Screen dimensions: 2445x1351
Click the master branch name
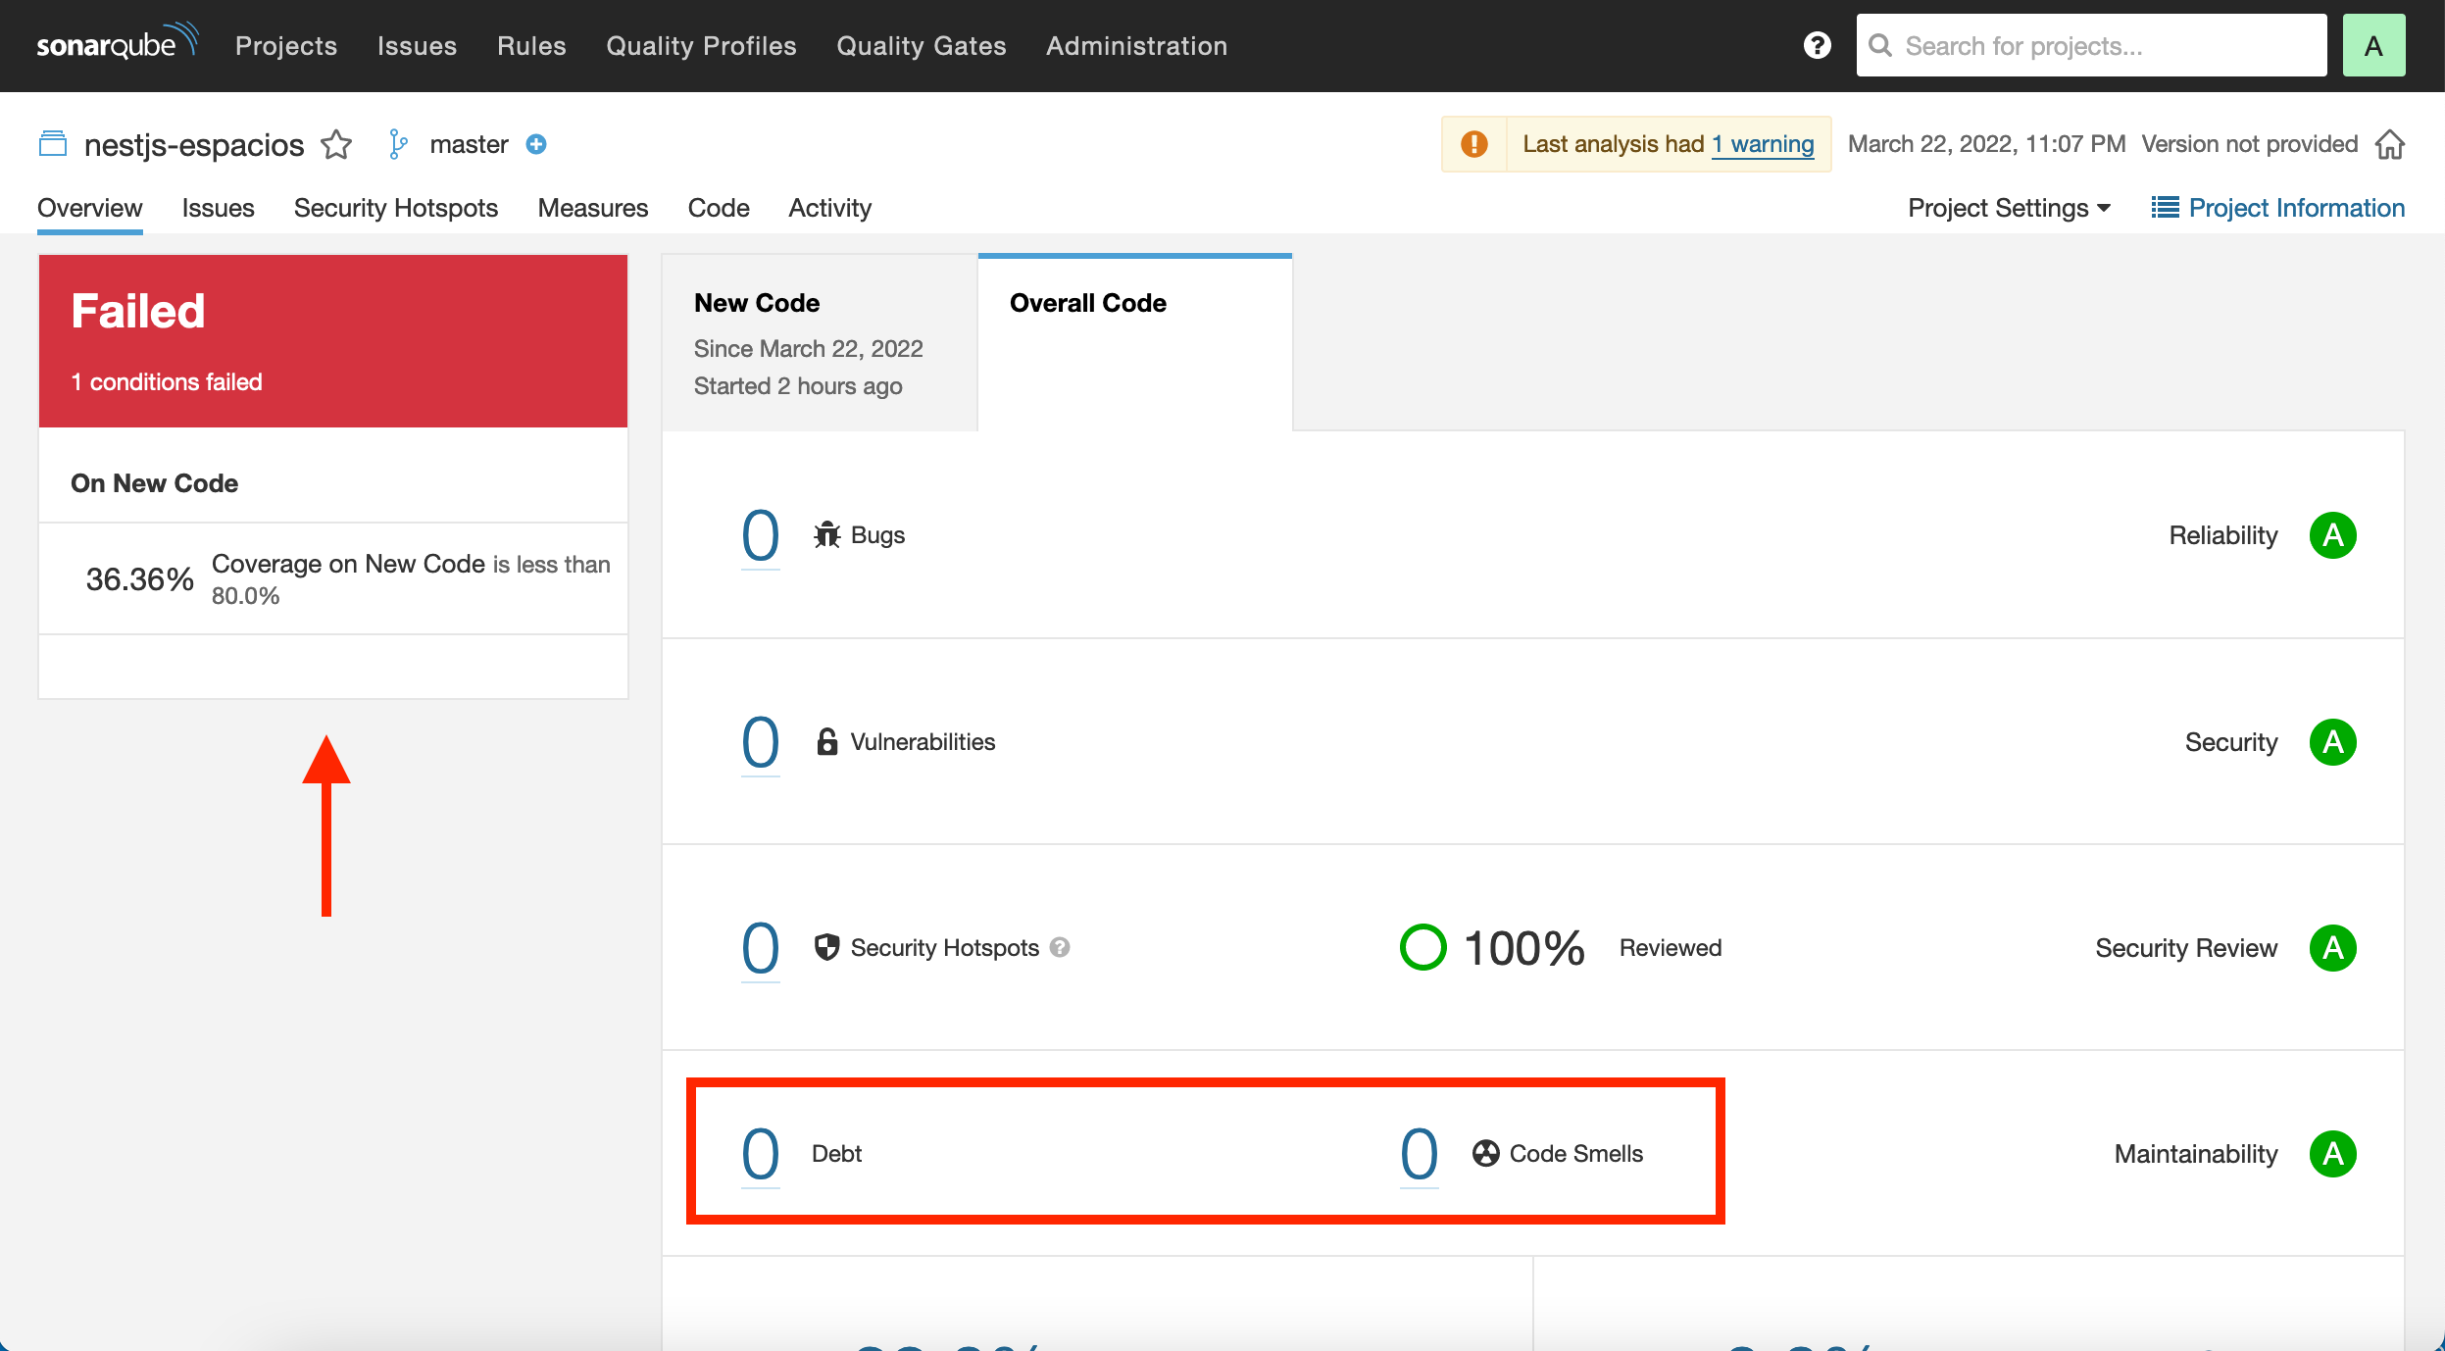pyautogui.click(x=469, y=144)
